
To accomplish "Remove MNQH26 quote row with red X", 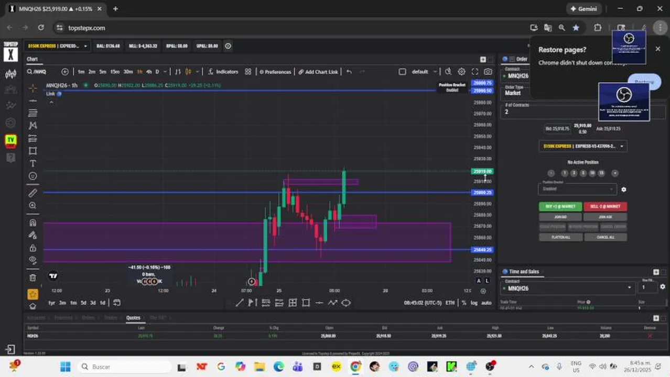I will 650,336.
